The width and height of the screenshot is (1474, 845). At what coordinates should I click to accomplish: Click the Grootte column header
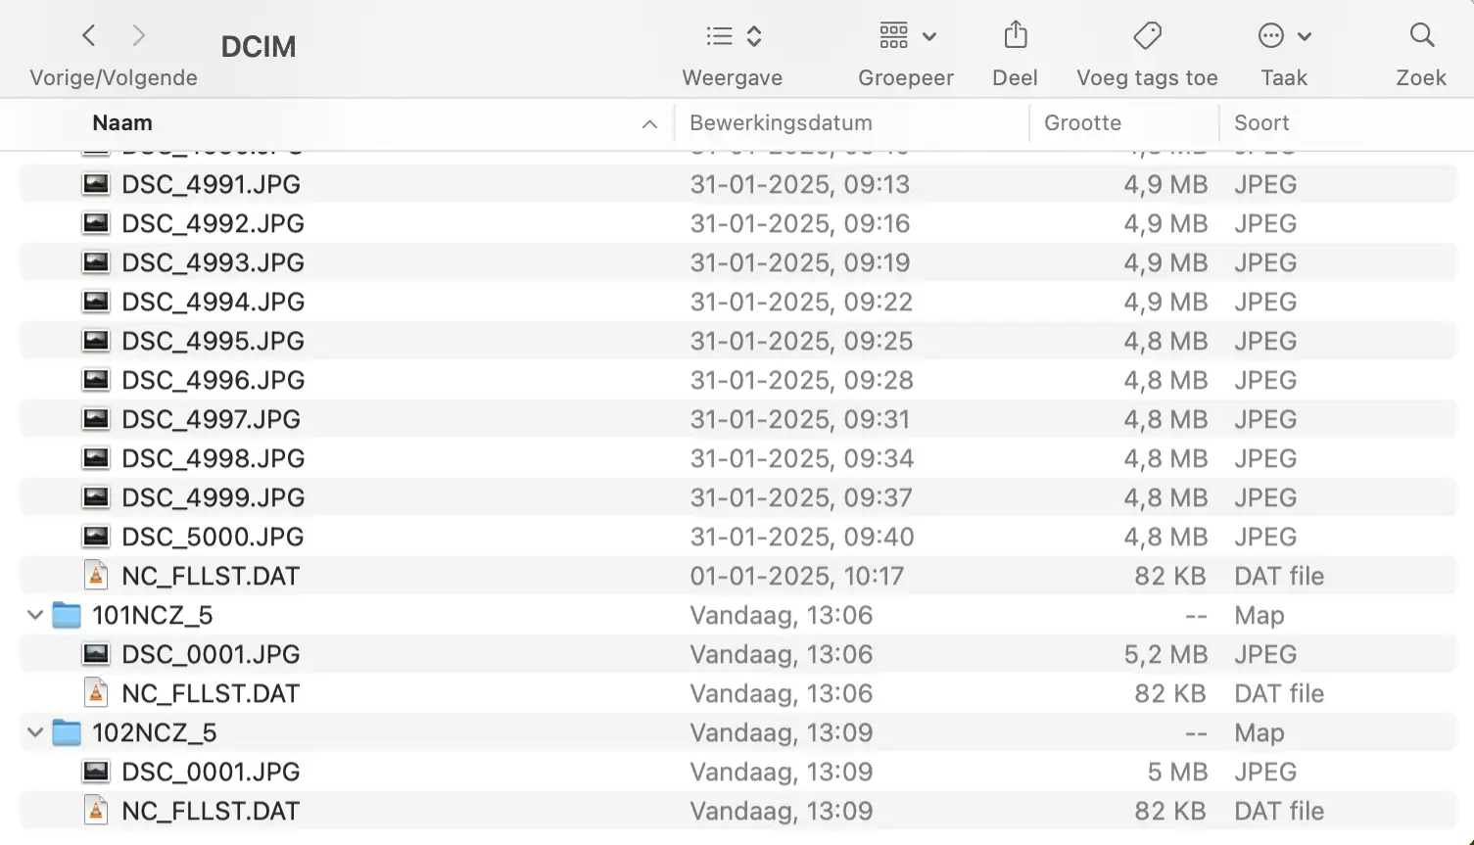[x=1082, y=123]
